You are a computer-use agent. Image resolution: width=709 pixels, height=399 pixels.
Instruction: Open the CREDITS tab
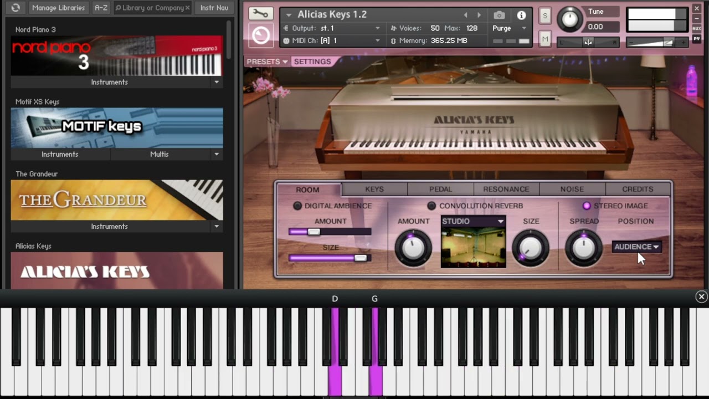638,189
